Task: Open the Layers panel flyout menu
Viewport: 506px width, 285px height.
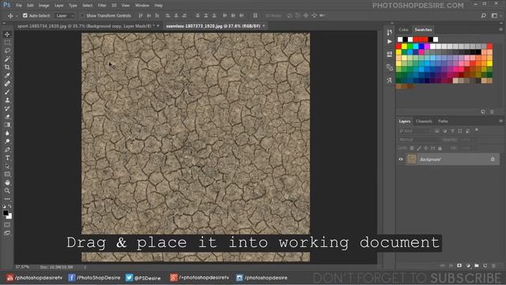Action: (500, 121)
